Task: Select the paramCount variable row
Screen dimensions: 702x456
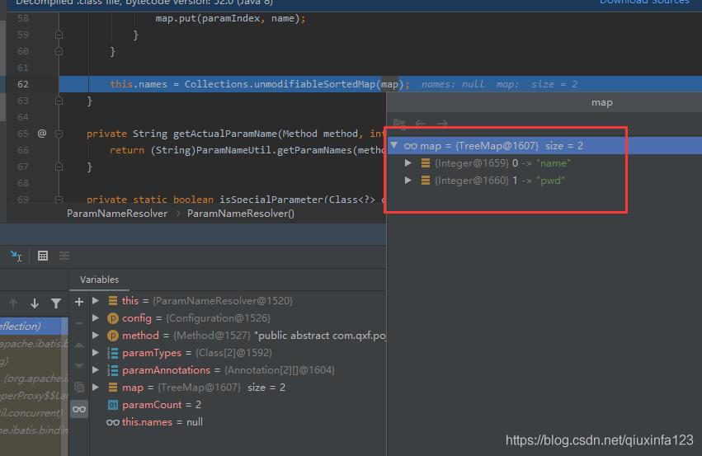Action: 161,405
